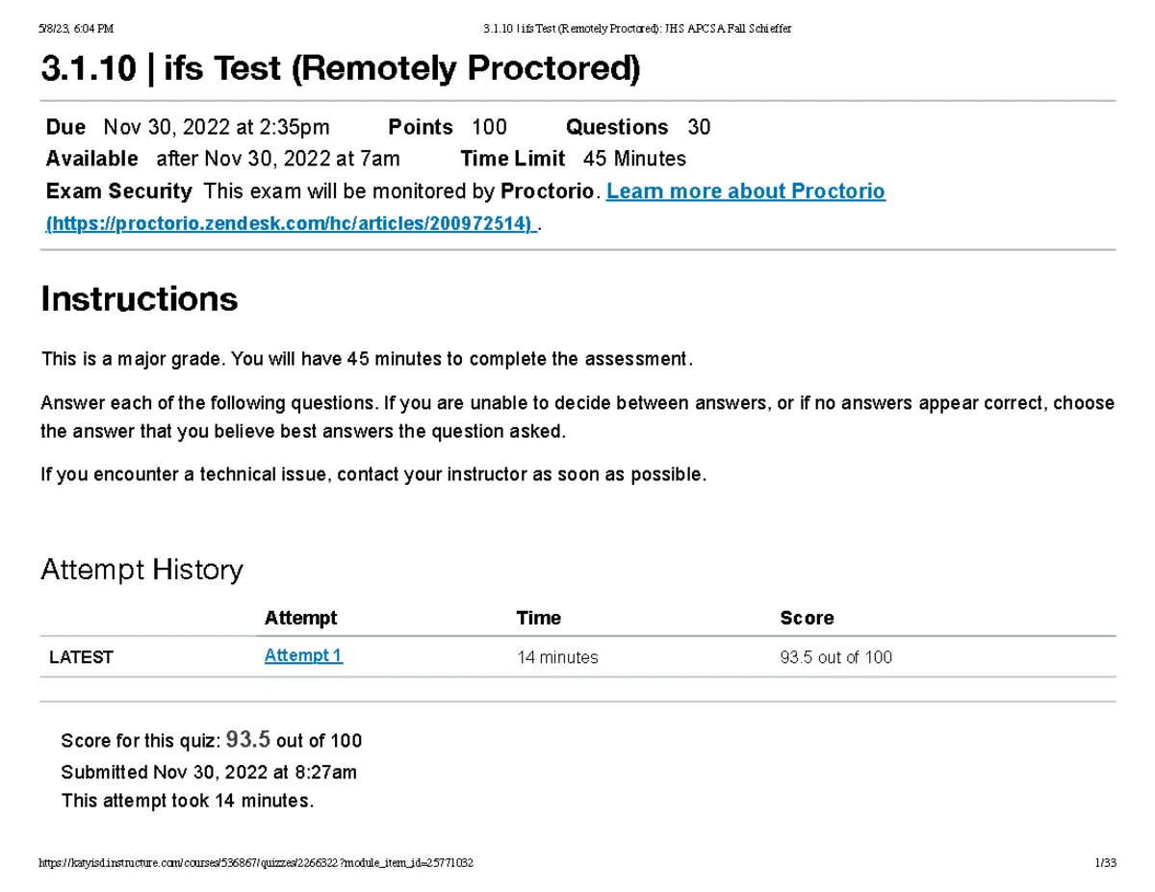Open the Attempt 1 link
Image resolution: width=1155 pixels, height=892 pixels.
303,656
